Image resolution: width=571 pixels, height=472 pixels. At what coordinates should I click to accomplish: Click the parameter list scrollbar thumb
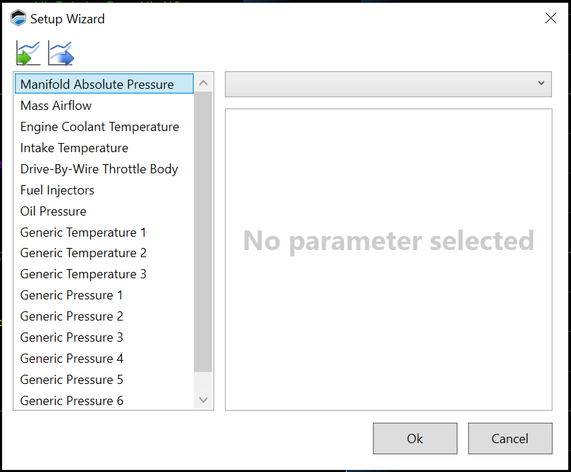(203, 232)
